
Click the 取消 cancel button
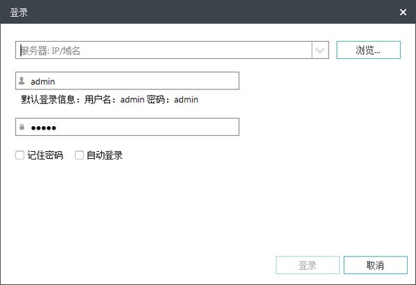[375, 265]
